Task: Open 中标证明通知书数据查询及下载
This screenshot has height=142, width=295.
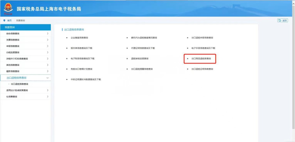Action: pyautogui.click(x=86, y=79)
